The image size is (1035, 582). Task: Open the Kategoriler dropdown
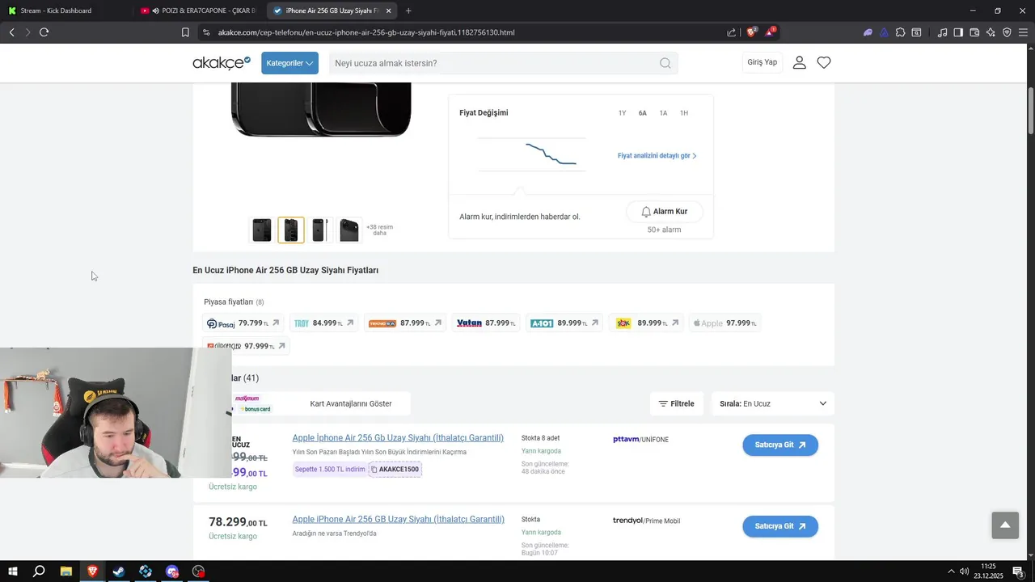[289, 63]
